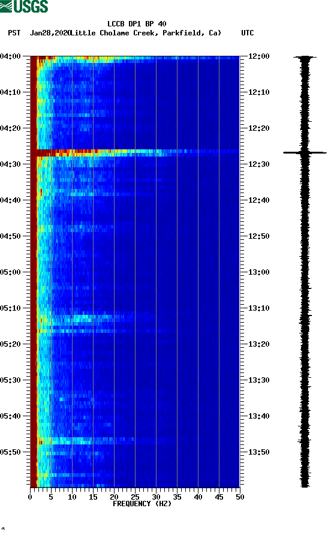Screen dimensions: 331x535
Task: Click the USGS logo
Action: [x=24, y=6]
